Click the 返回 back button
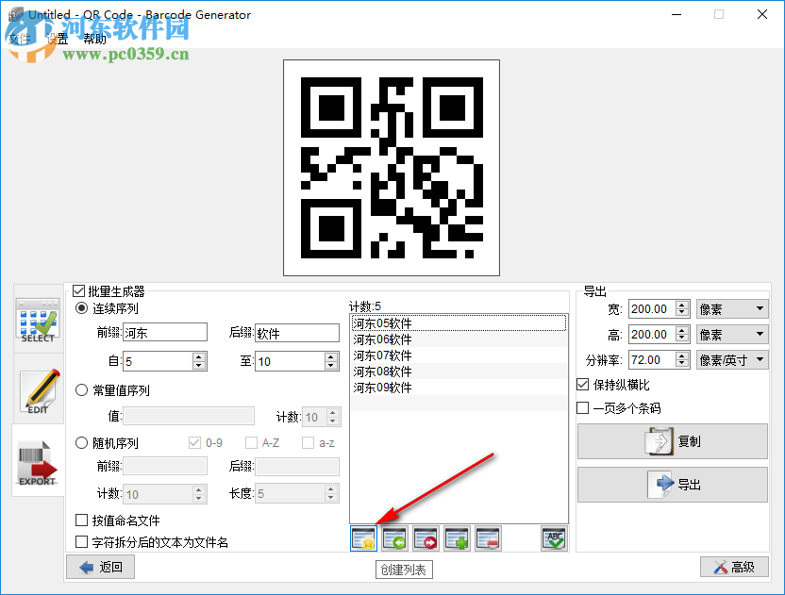Screen dimensions: 785x595 pos(99,567)
